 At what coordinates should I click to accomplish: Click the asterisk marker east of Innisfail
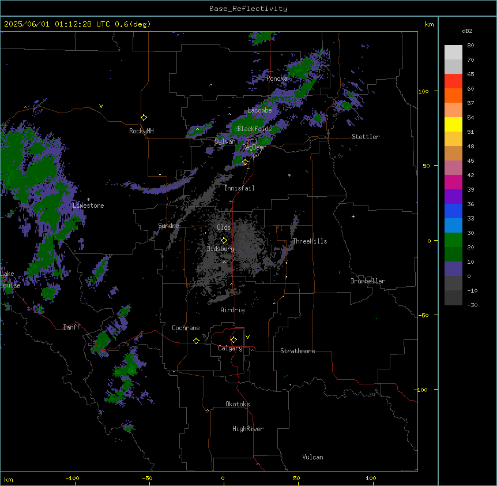(x=289, y=175)
